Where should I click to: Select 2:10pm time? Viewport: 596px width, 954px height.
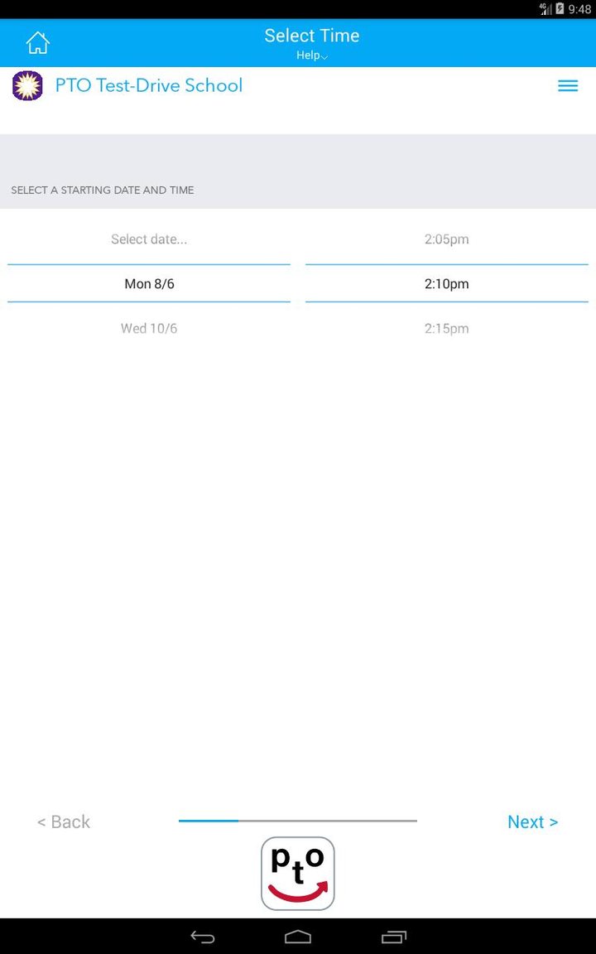(x=446, y=283)
